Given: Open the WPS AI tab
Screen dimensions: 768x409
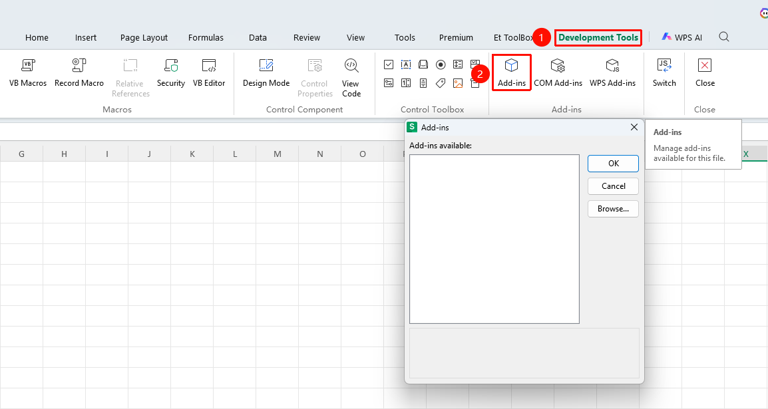Looking at the screenshot, I should click(681, 37).
